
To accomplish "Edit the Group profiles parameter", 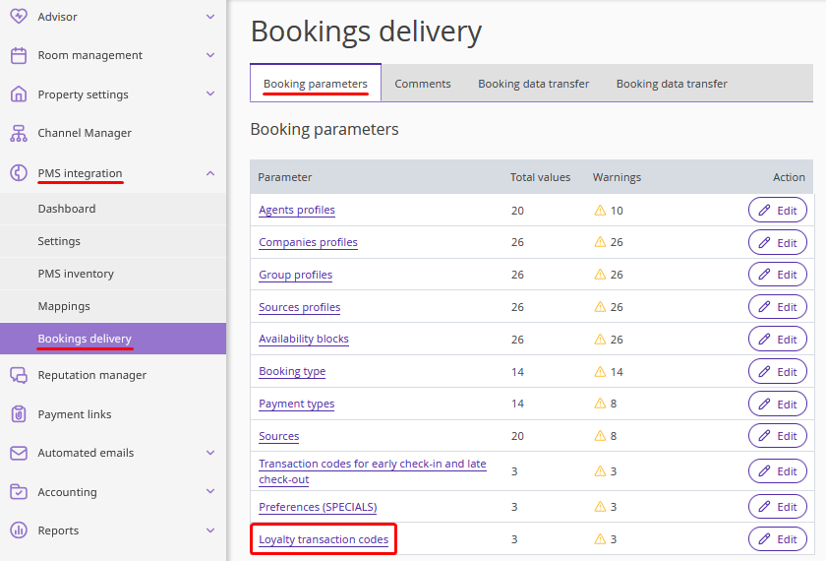I will tap(778, 275).
